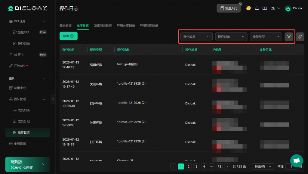Viewport: 308px width, 174px height.
Task: Open the 浏览网页日志 tab
Action: 103,26
